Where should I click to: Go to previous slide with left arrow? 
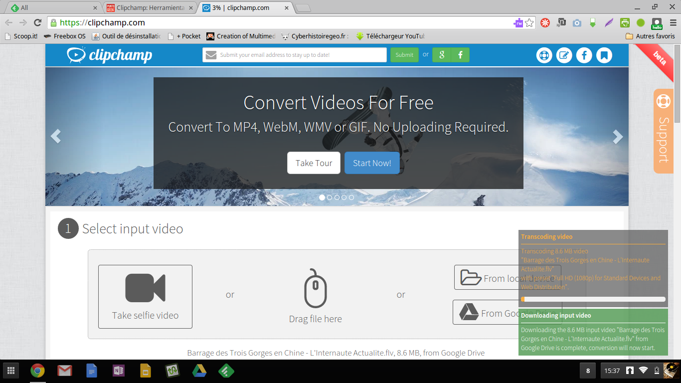point(56,136)
